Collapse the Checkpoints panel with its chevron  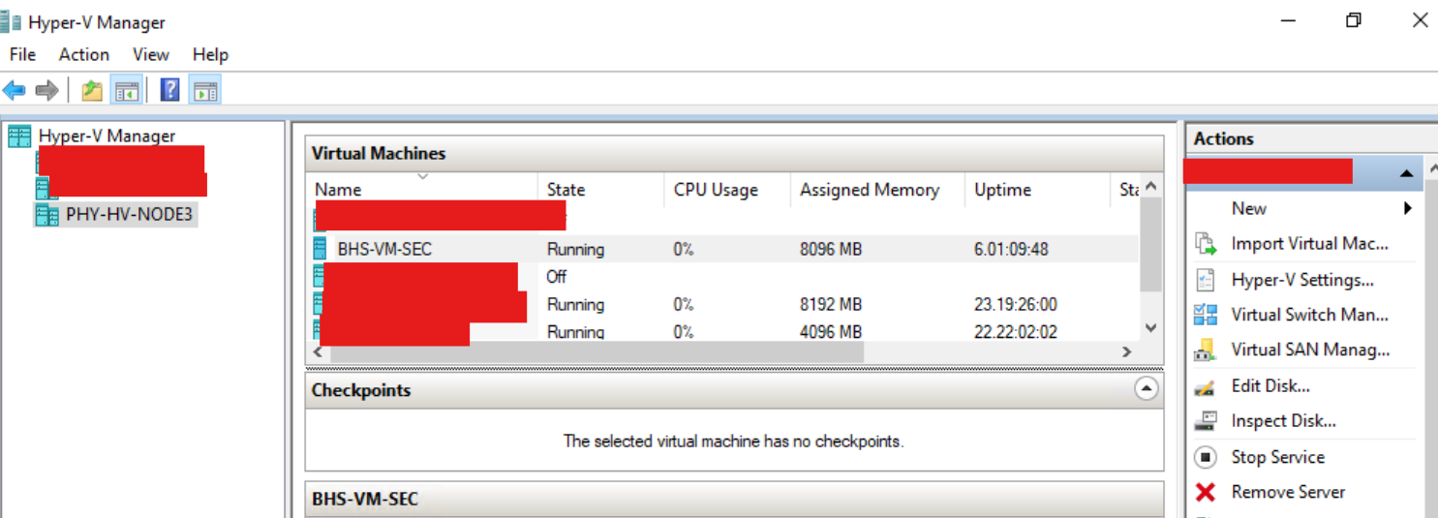(1146, 389)
